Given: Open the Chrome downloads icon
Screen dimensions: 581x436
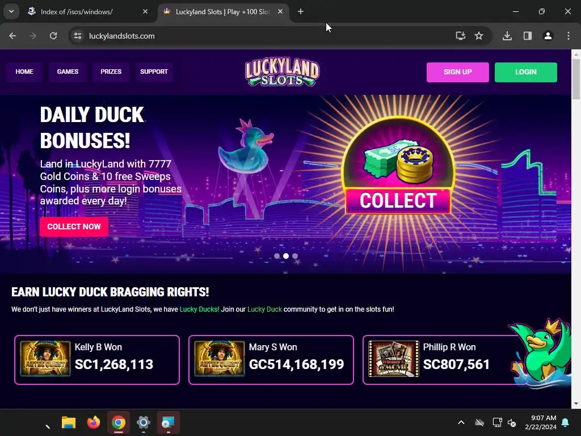Looking at the screenshot, I should coord(507,36).
